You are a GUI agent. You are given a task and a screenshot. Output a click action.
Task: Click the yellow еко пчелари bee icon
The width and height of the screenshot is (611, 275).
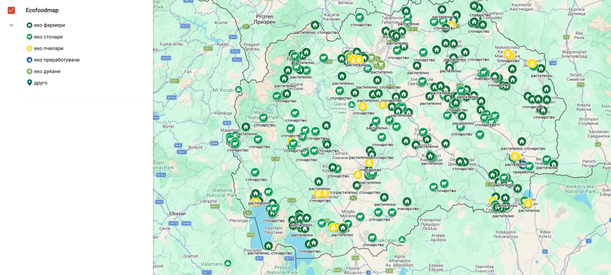pyautogui.click(x=29, y=49)
